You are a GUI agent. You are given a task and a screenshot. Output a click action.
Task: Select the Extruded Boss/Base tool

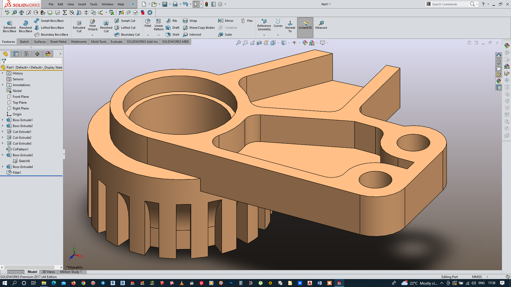(10, 26)
